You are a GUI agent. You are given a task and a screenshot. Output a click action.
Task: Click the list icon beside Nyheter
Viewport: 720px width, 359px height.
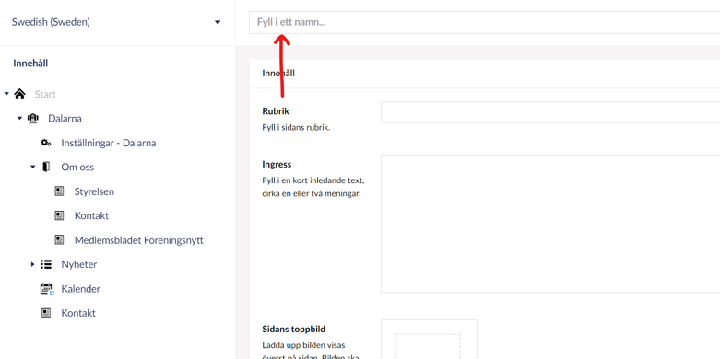click(x=46, y=264)
